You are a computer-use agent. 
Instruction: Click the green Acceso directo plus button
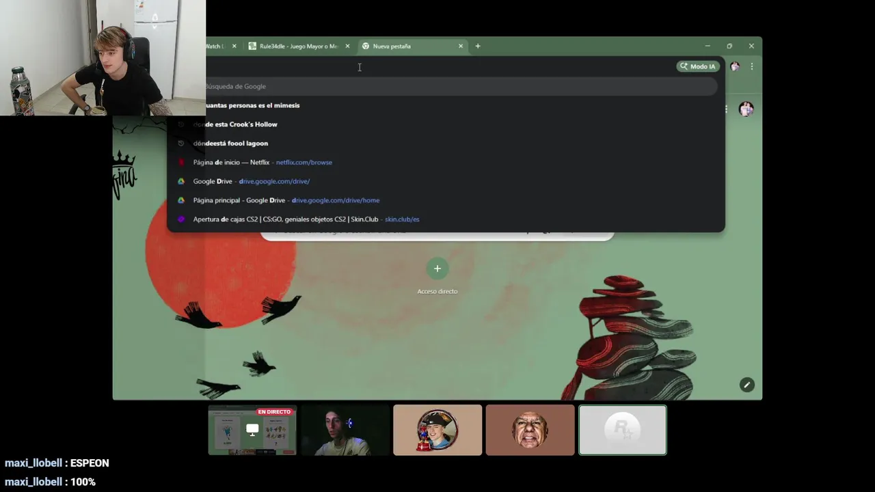(x=437, y=269)
